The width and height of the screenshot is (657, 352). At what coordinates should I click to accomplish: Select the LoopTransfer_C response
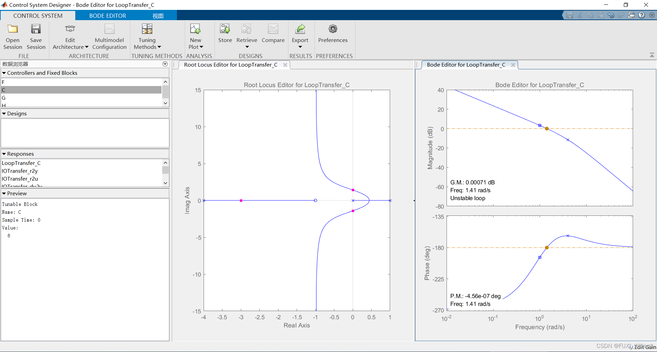(x=81, y=163)
